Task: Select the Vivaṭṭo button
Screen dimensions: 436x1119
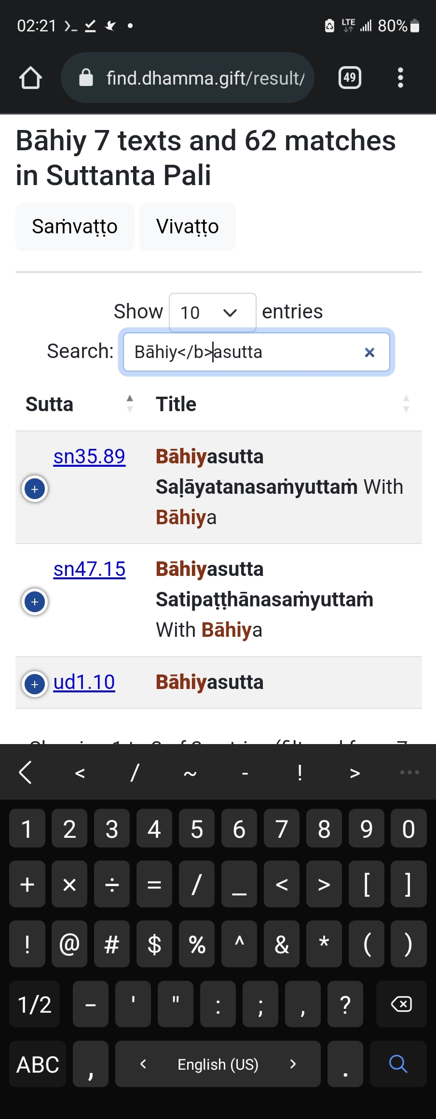Action: tap(188, 227)
